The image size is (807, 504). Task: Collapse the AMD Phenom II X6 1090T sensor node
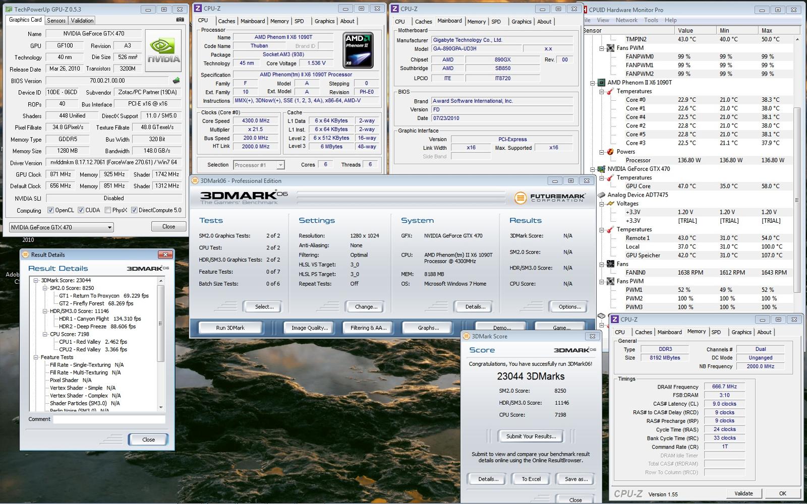point(593,83)
